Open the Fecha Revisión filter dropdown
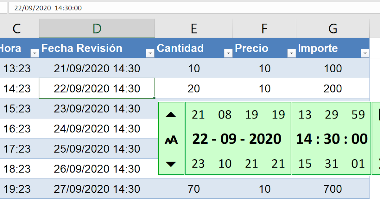Image resolution: width=380 pixels, height=199 pixels. [x=150, y=54]
